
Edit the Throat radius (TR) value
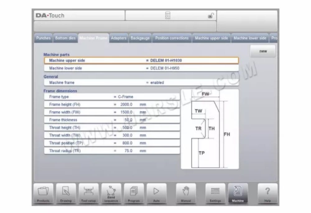[x=112, y=151]
